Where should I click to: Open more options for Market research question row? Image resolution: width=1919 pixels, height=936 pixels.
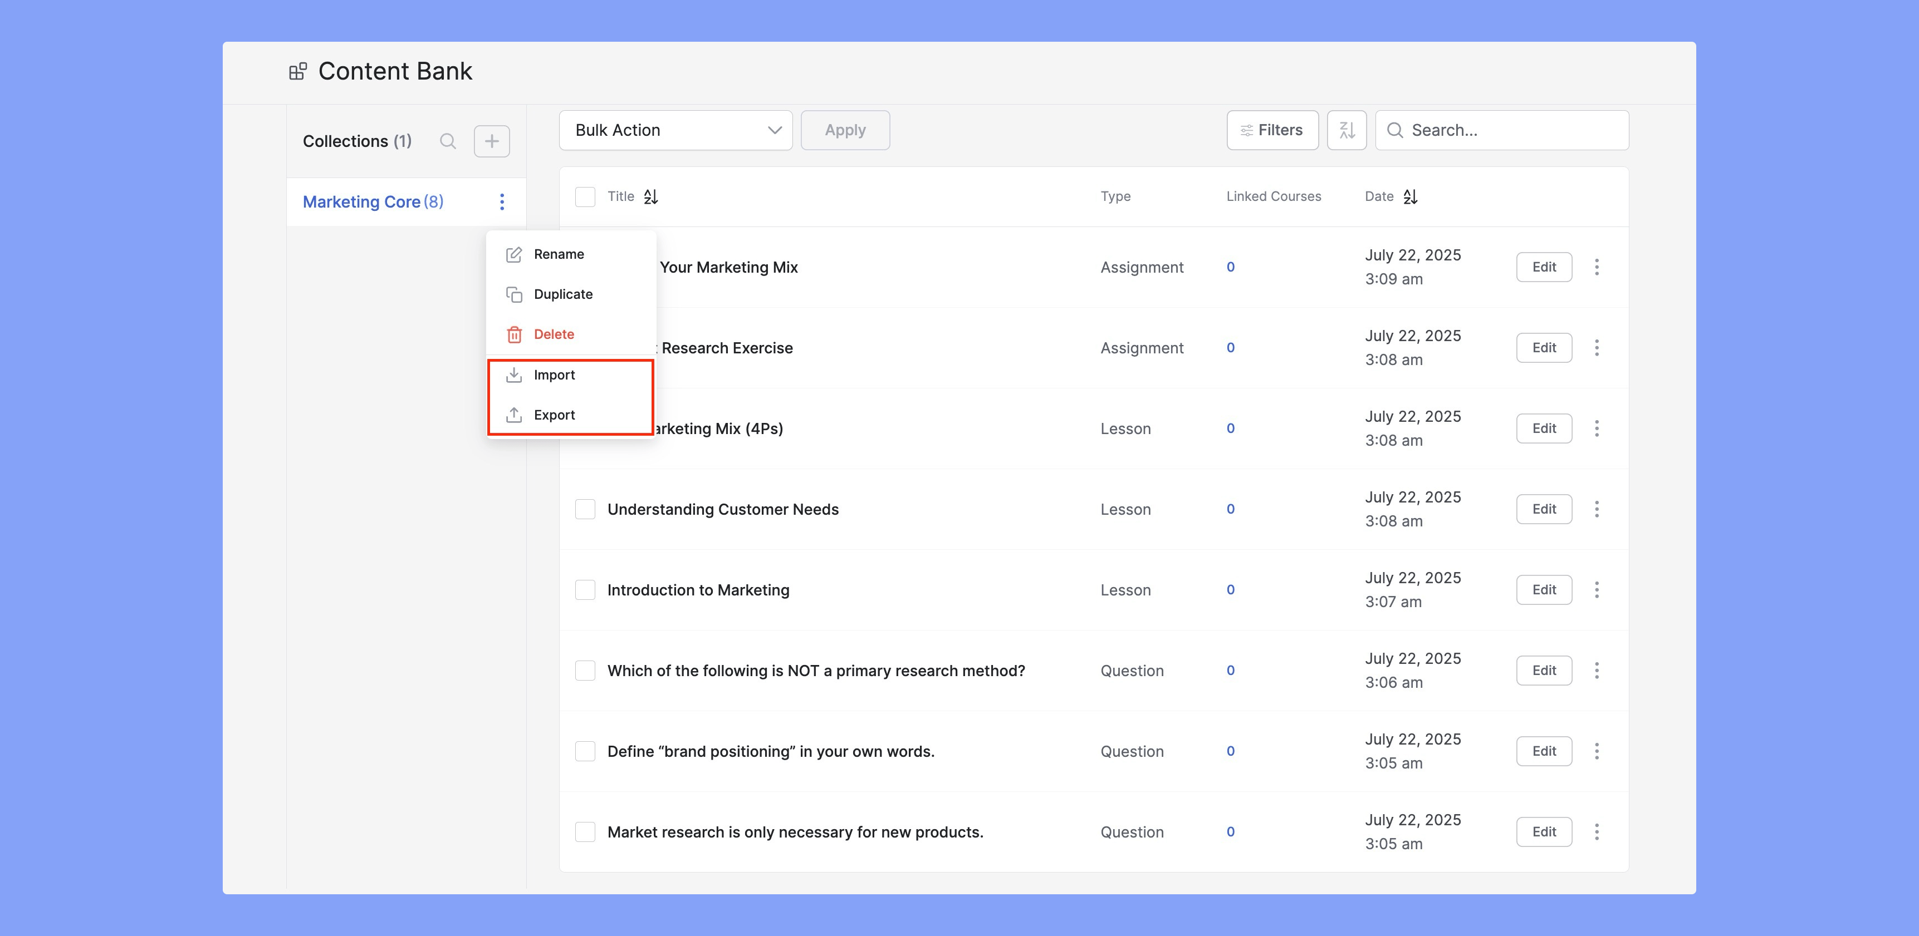(1597, 832)
